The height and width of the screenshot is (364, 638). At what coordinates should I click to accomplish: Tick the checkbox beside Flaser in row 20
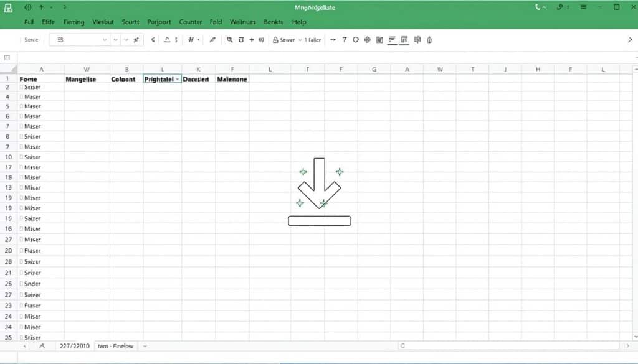[21, 251]
